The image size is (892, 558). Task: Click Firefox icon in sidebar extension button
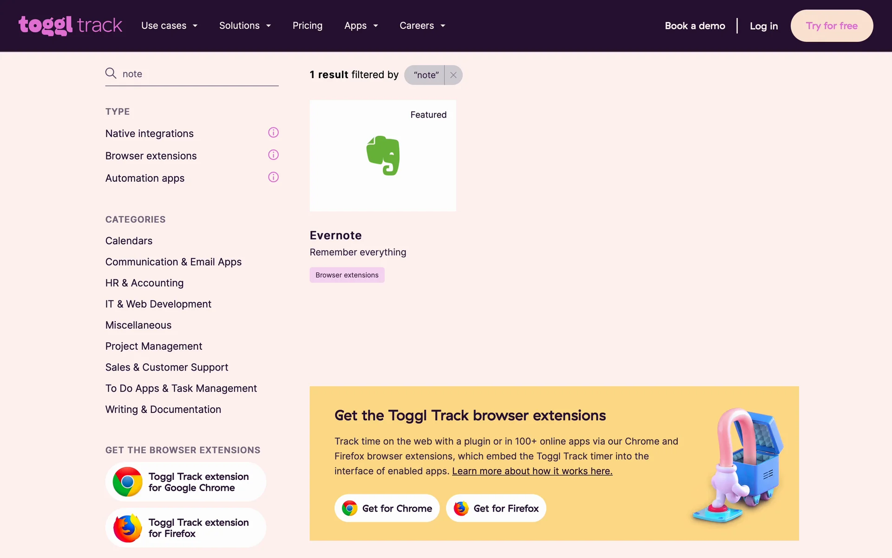click(x=127, y=528)
